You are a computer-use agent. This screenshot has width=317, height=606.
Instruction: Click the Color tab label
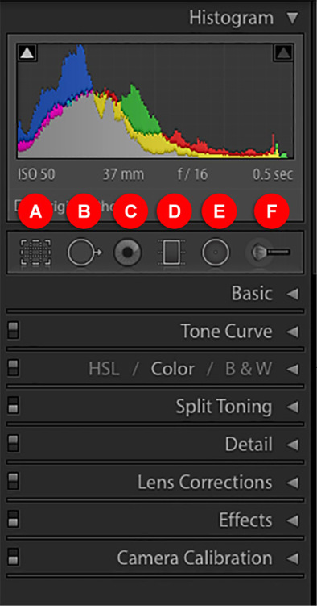pyautogui.click(x=172, y=370)
